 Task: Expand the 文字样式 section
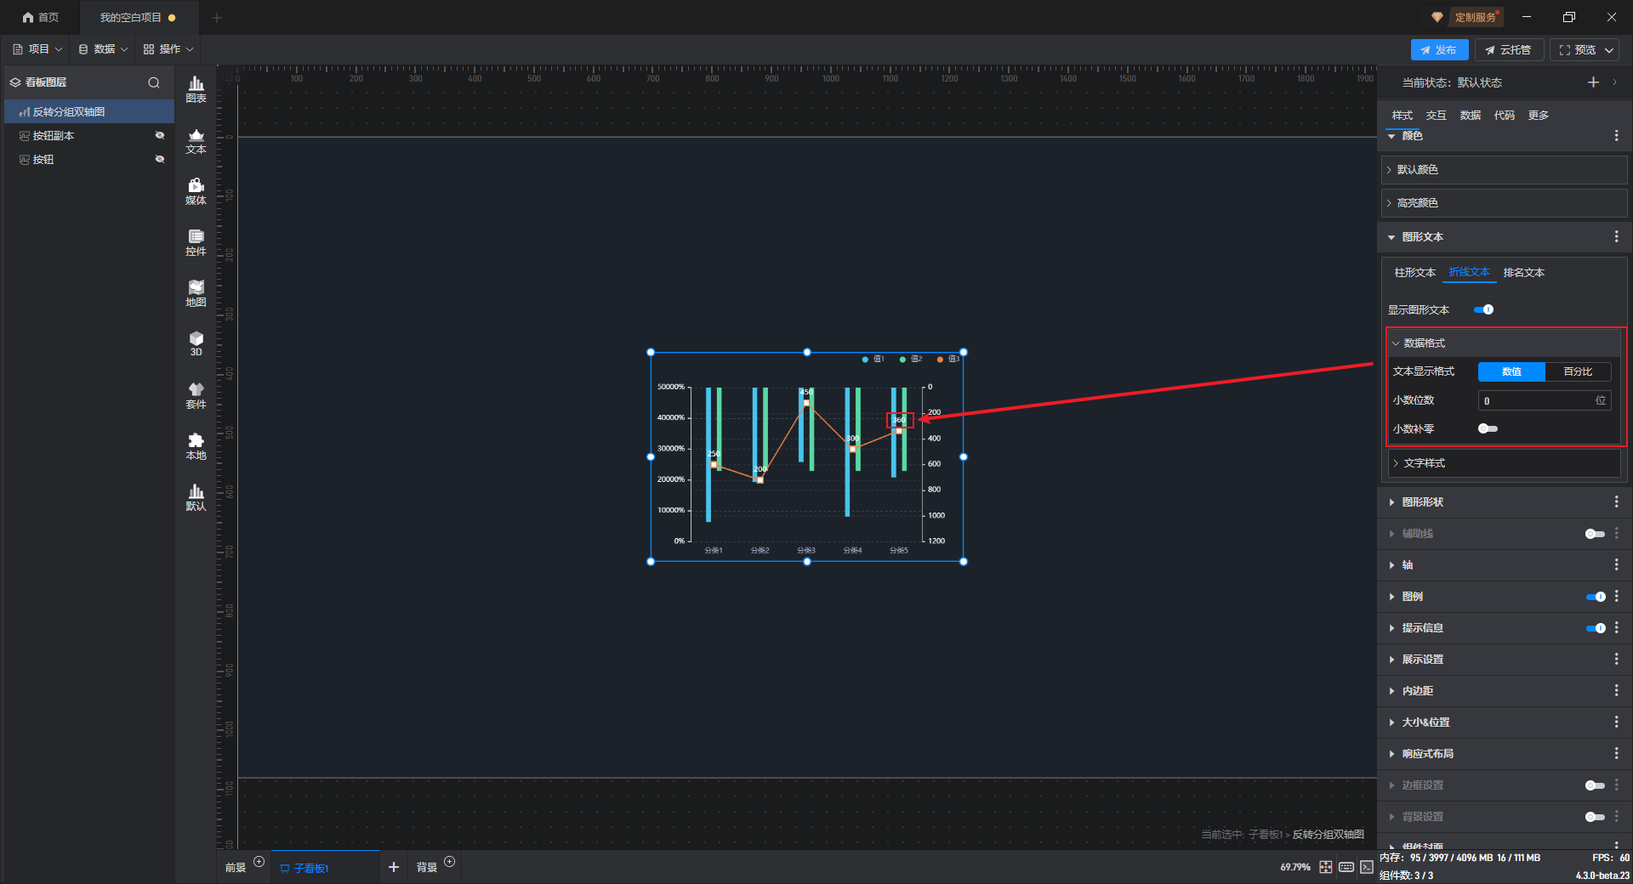(1504, 463)
